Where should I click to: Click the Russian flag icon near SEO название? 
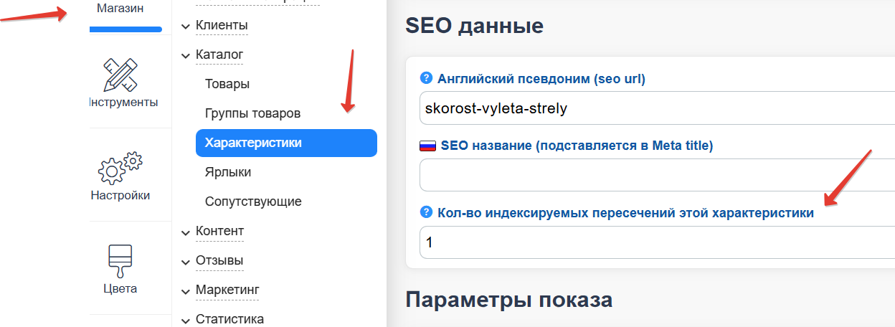tap(427, 146)
